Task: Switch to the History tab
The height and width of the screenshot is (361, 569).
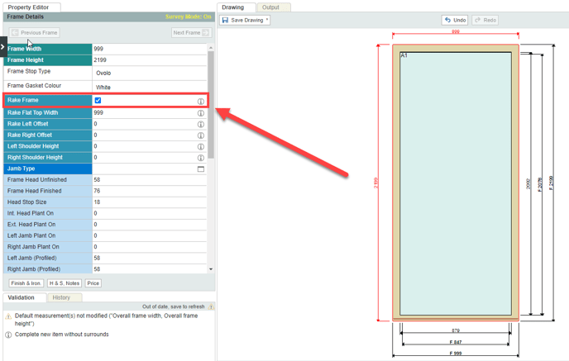Action: 61,297
